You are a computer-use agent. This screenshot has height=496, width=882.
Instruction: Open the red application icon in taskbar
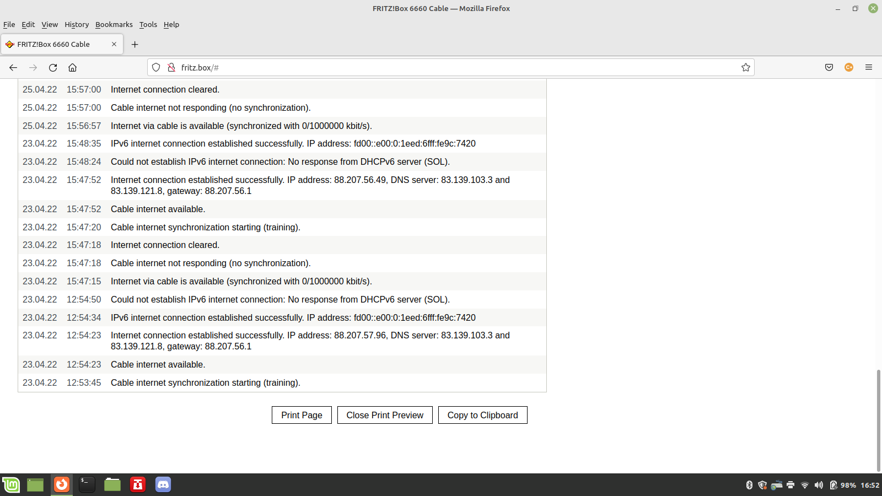138,484
